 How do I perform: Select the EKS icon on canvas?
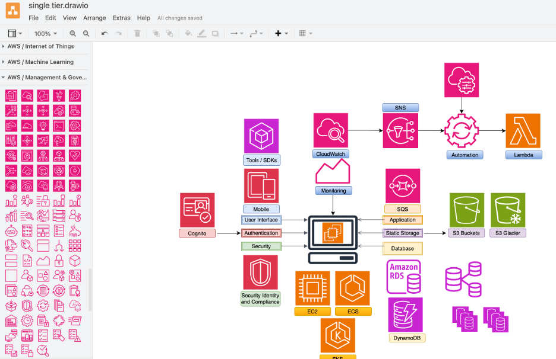(337, 335)
